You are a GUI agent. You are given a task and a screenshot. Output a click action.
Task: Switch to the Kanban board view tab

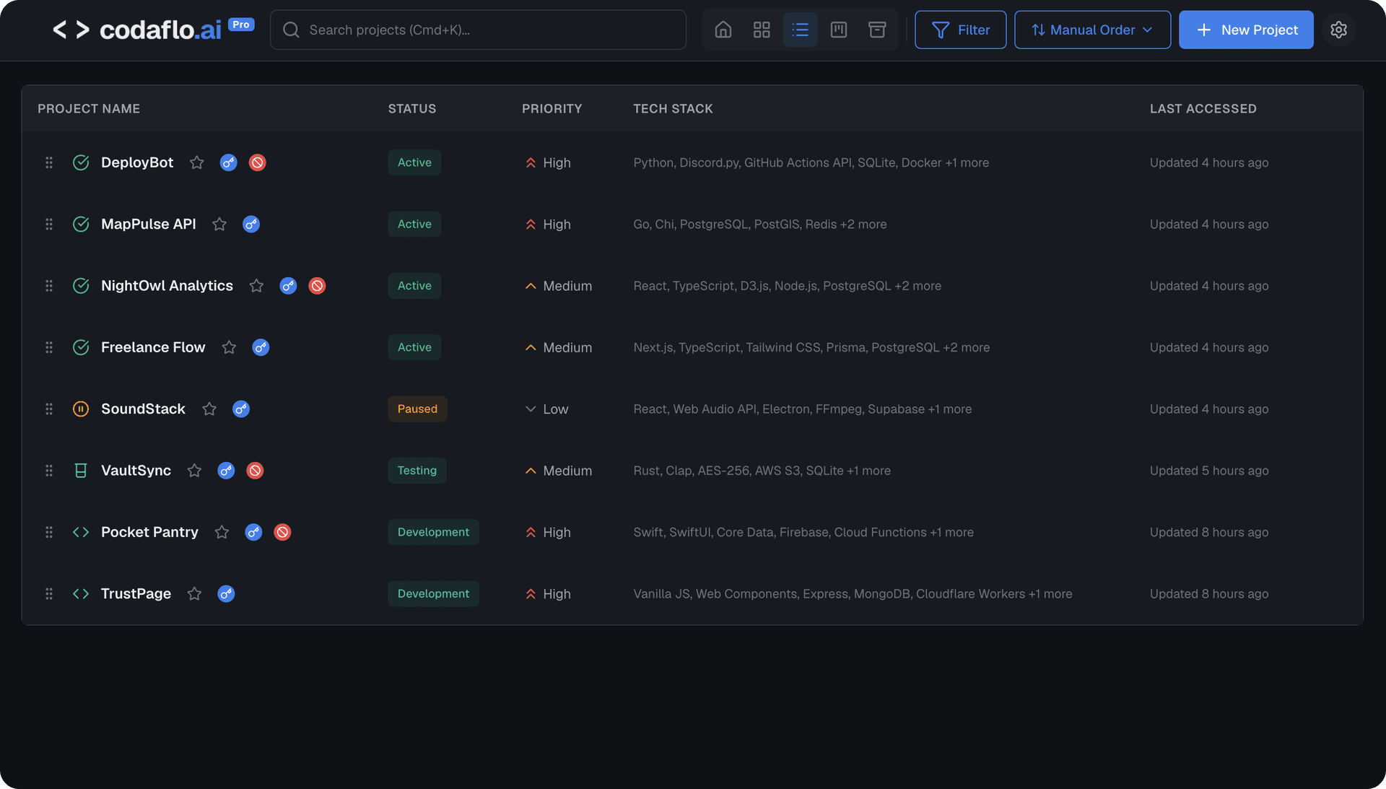[x=838, y=30]
